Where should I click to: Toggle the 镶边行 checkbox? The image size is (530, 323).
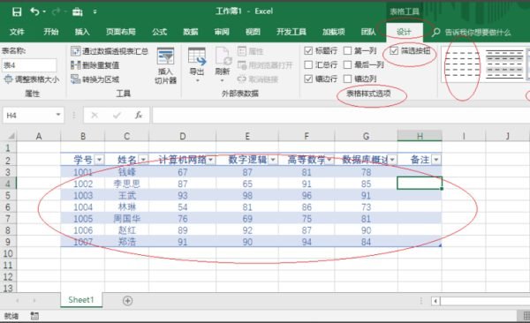pos(308,79)
